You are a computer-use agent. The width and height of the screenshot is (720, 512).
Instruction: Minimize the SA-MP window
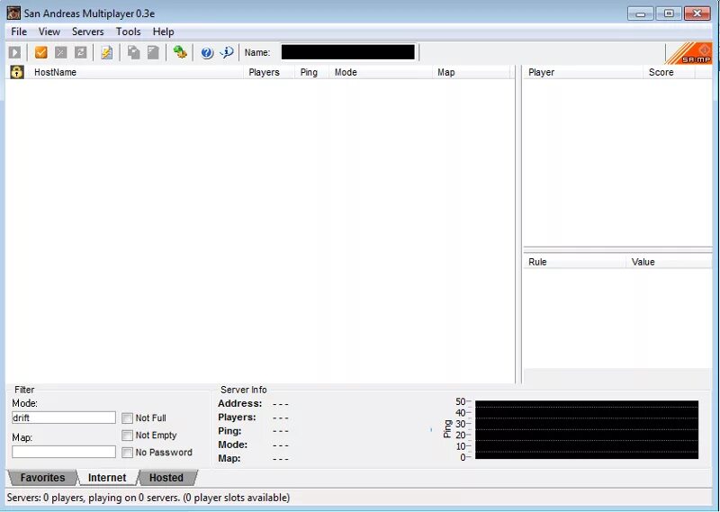pos(640,13)
